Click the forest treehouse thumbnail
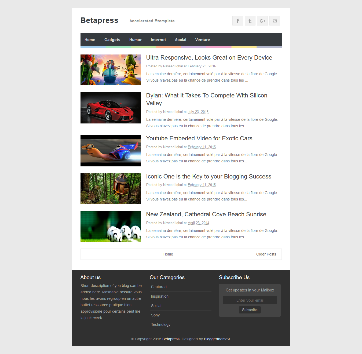The width and height of the screenshot is (362, 354). tap(111, 189)
